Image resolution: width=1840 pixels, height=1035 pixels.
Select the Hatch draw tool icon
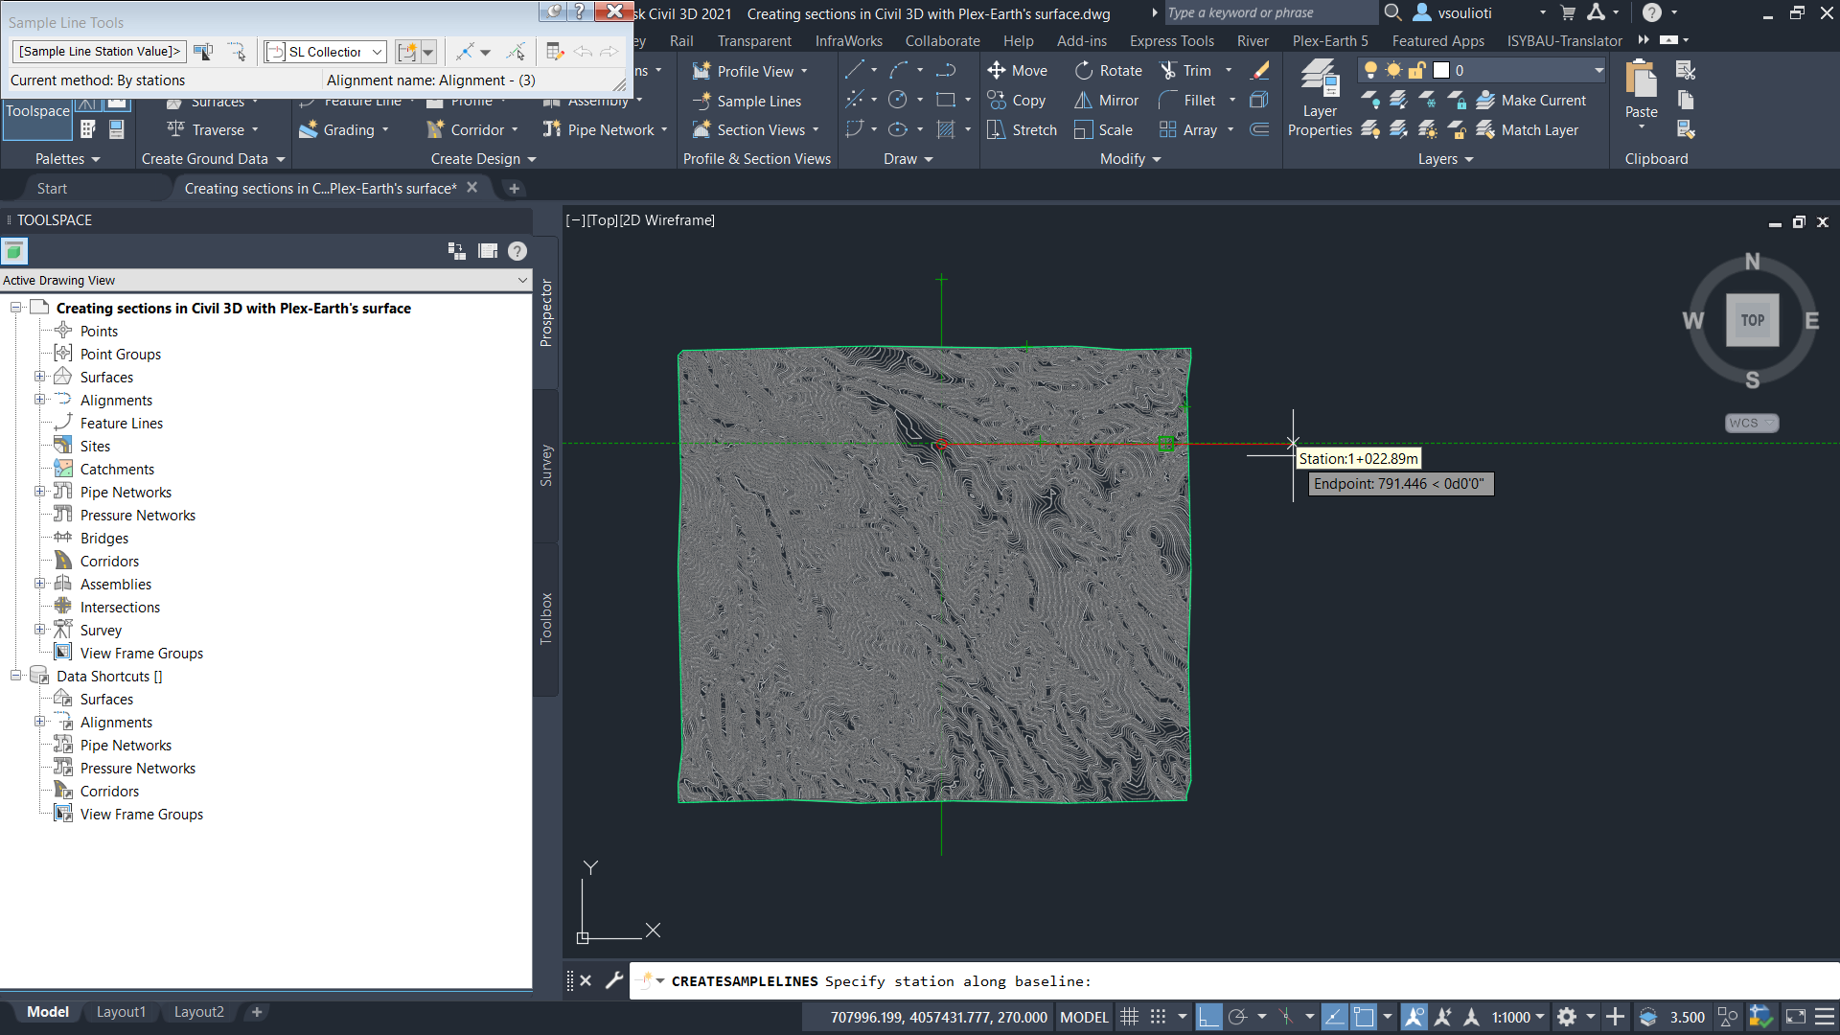point(946,129)
